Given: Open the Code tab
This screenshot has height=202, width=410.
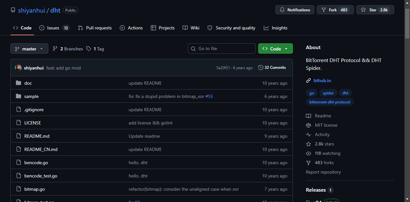Looking at the screenshot, I should pyautogui.click(x=22, y=28).
